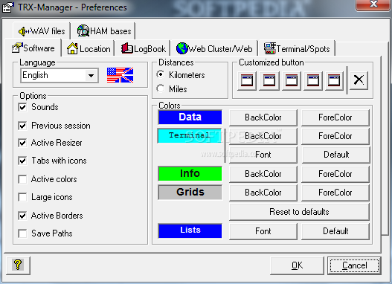This screenshot has width=392, height=284.
Task: Select the Software tab
Action: pyautogui.click(x=33, y=48)
